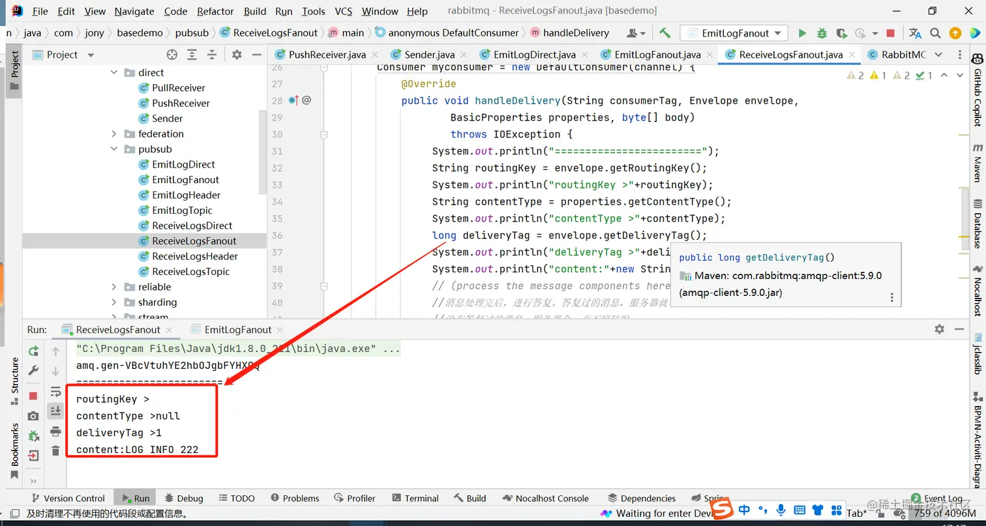
Task: Toggle the Bookmarks tool window
Action: tap(14, 451)
